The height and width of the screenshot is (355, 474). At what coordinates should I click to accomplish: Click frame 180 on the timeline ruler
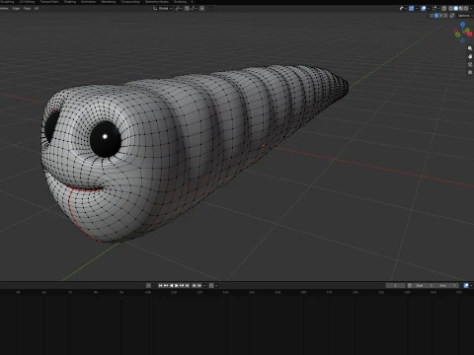pos(303,292)
